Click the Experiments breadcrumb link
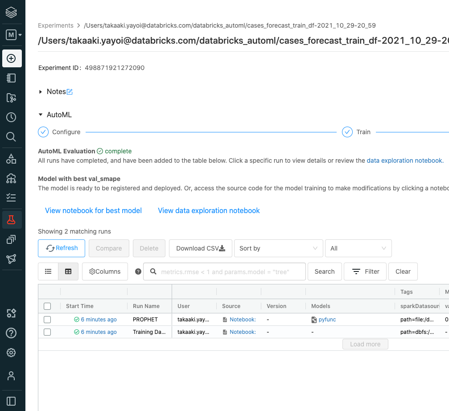Screen dimensions: 449x411 [56, 25]
